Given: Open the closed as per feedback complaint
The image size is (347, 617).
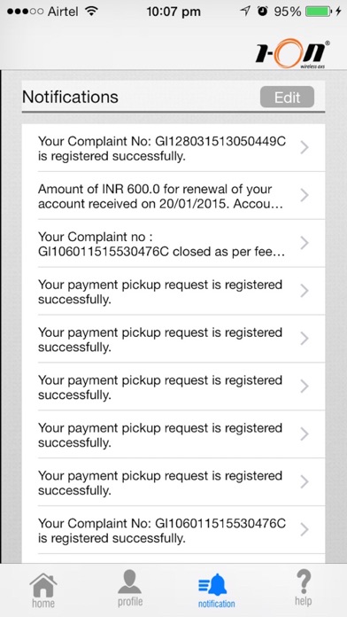Looking at the screenshot, I should (173, 243).
